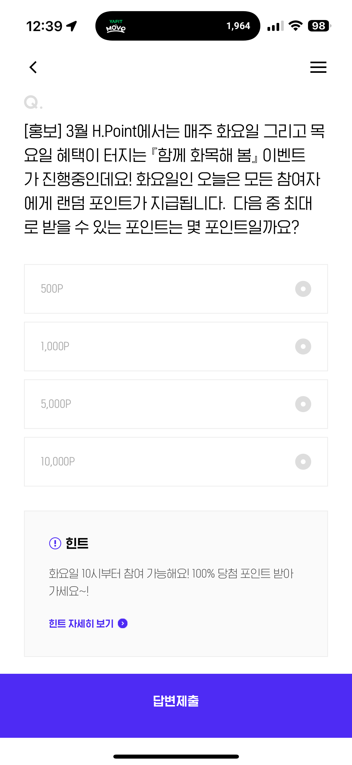Tap the hint exclamation icon
Screen dimensions: 352x765
tap(55, 543)
